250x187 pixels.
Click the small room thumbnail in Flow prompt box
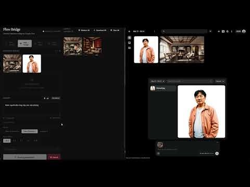tap(160, 145)
